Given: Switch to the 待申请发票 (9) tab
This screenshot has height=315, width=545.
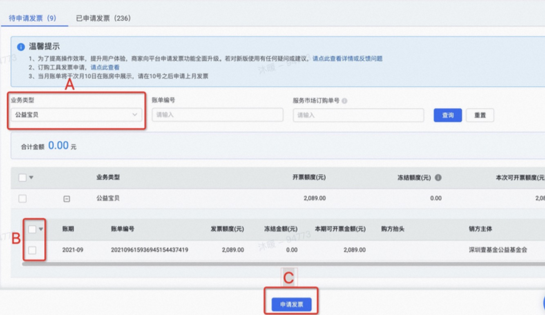Looking at the screenshot, I should pos(33,18).
